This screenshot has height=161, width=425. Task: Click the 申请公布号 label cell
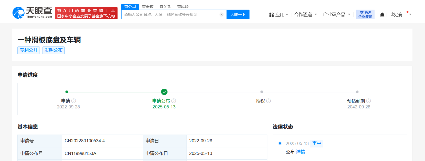click(x=40, y=153)
